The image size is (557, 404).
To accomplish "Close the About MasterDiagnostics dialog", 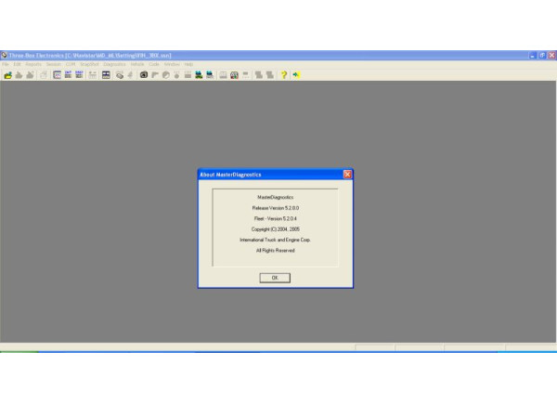I will coord(347,174).
